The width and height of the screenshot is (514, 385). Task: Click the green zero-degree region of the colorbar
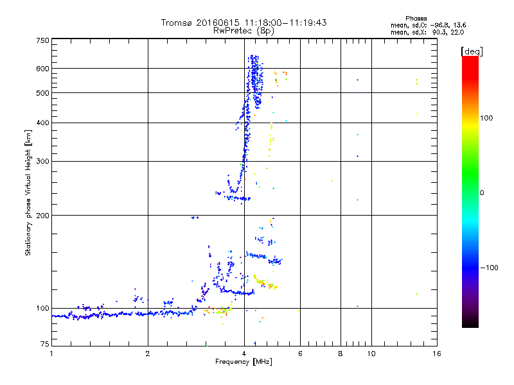coord(470,192)
